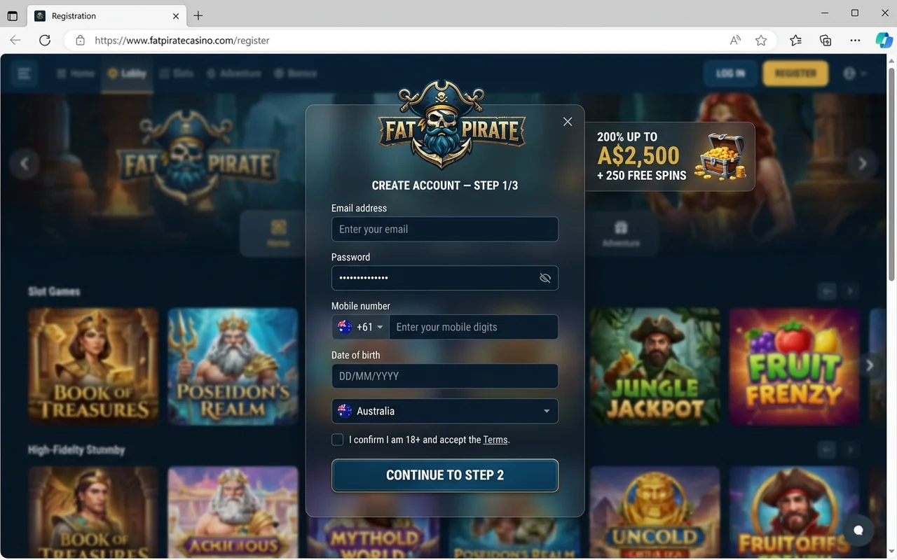Click the Home category tile icon
Screen dimensions: 897x560
click(278, 228)
